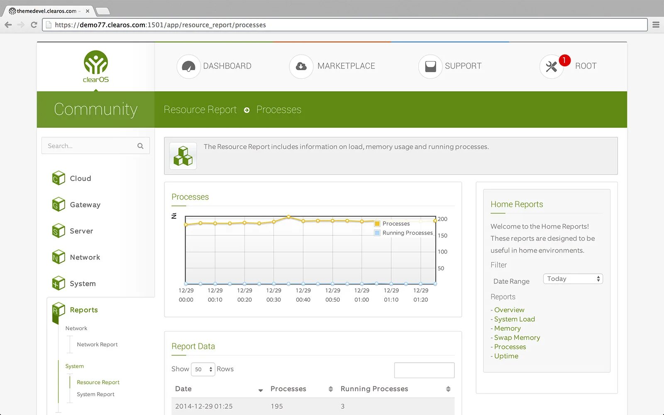The height and width of the screenshot is (415, 664).
Task: Open the Support inbox icon
Action: (x=430, y=66)
